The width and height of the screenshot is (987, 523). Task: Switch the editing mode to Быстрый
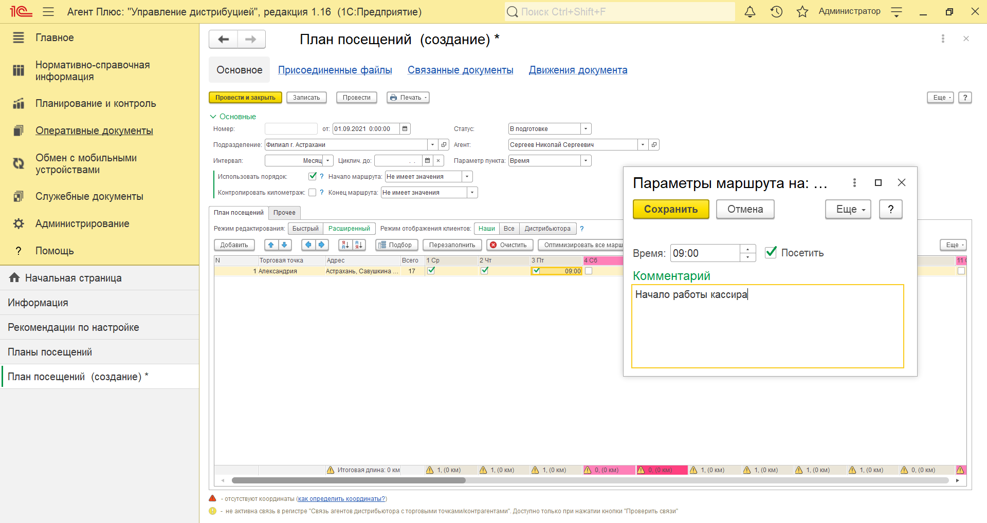click(x=305, y=229)
